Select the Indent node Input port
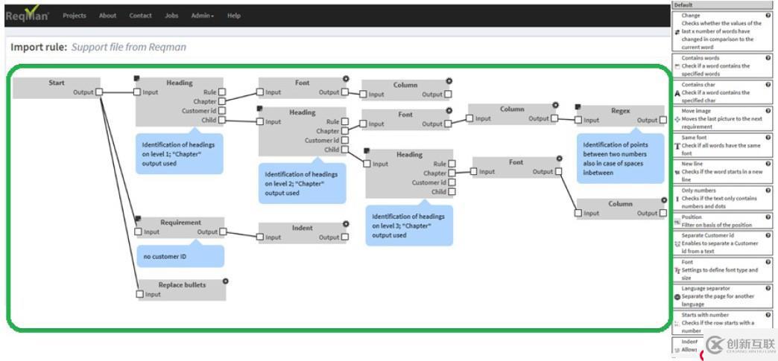Screen dimensions: 778x361 click(x=260, y=237)
